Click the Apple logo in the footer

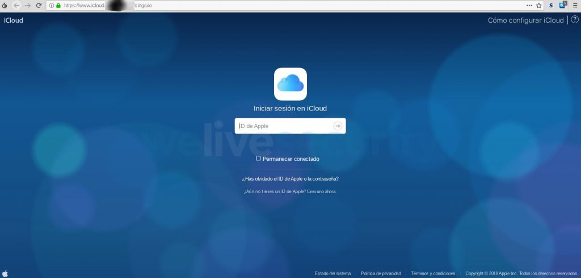click(5, 273)
